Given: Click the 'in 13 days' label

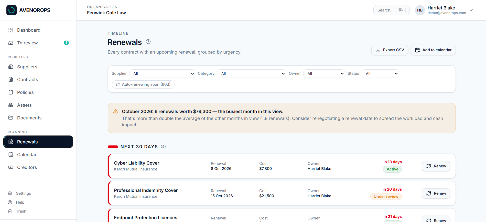Looking at the screenshot, I should tap(393, 162).
